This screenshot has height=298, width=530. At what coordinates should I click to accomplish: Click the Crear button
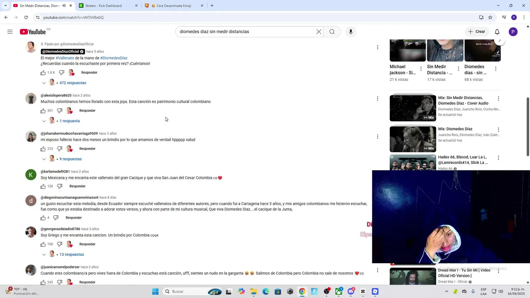pos(476,32)
